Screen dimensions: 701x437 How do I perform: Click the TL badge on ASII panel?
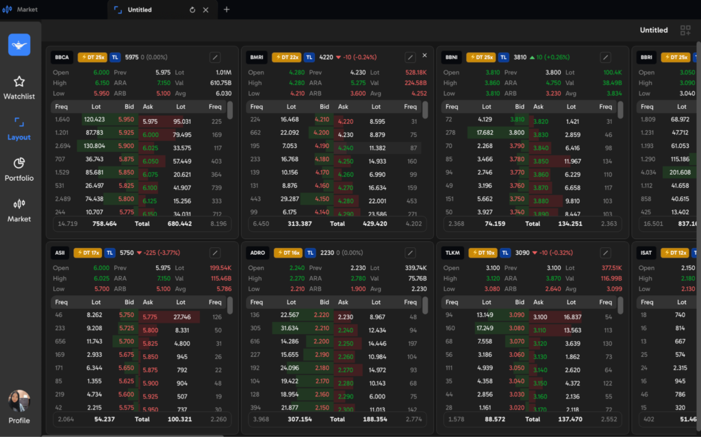point(110,253)
